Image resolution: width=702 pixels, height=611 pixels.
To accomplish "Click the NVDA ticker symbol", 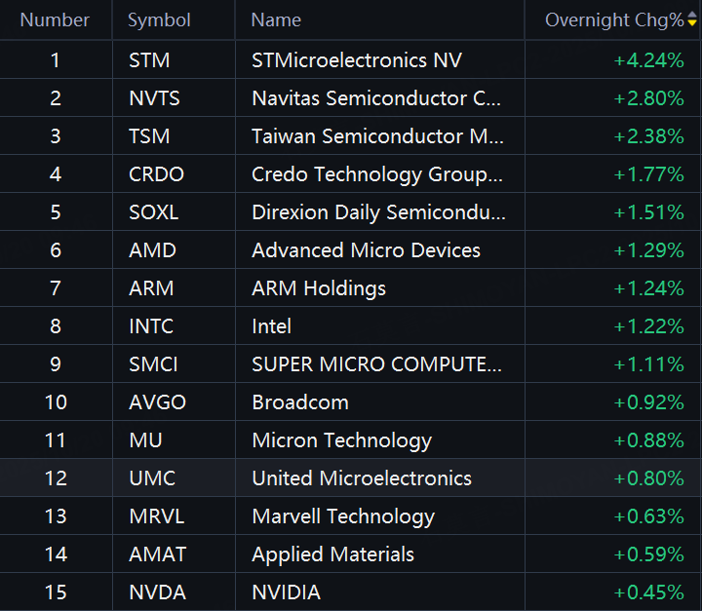I will coord(157,592).
